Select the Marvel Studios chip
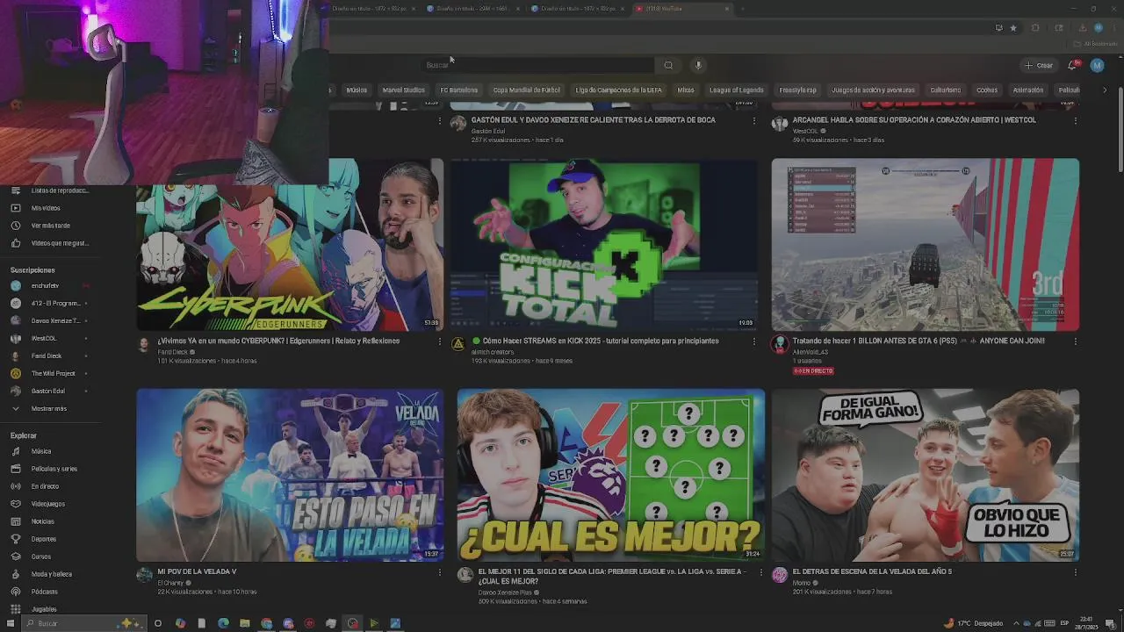1124x632 pixels. click(404, 90)
